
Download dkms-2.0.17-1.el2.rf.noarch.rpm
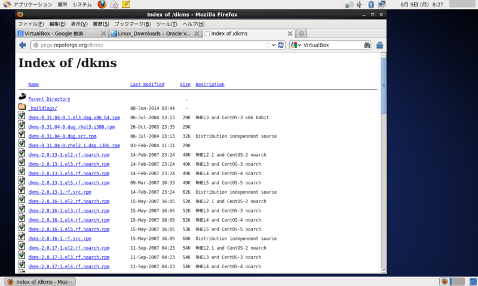(69, 248)
